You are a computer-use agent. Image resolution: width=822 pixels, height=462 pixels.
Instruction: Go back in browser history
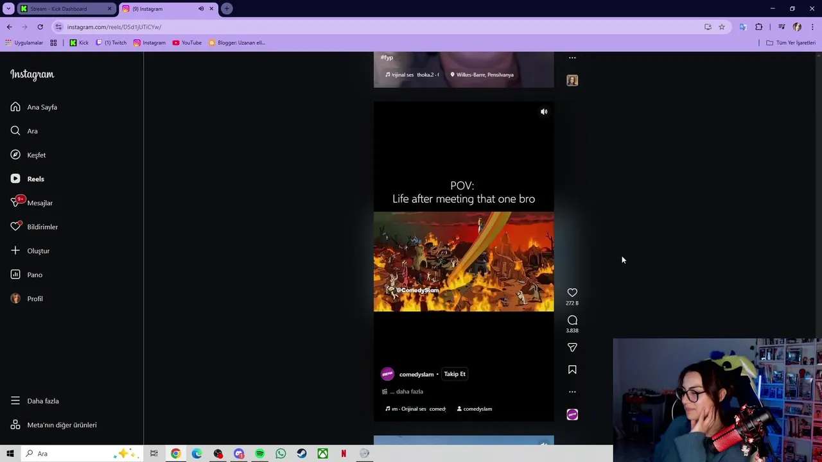9,27
